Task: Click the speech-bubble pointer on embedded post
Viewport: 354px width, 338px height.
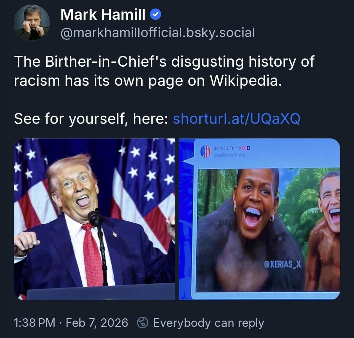Action: pyautogui.click(x=188, y=161)
